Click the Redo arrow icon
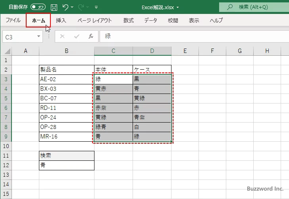 click(x=81, y=7)
